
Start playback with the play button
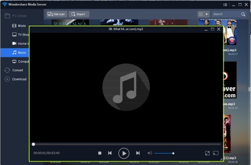(124, 153)
